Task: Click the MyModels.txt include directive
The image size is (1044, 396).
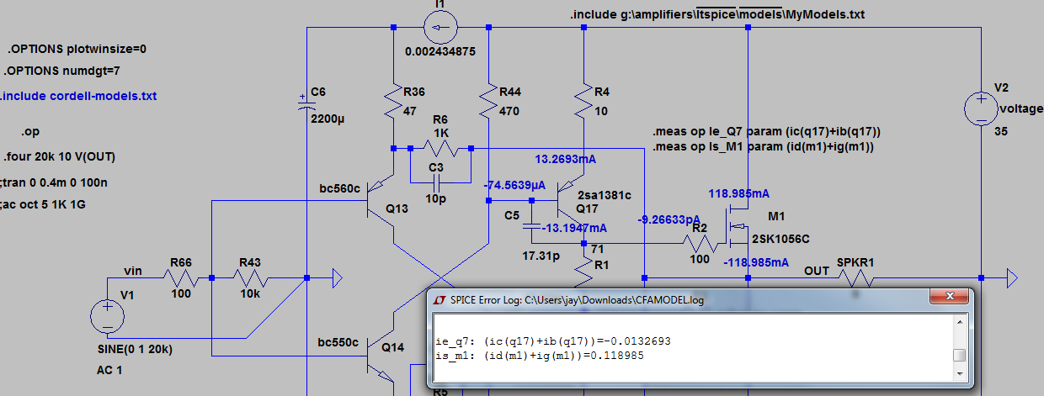Action: 717,15
